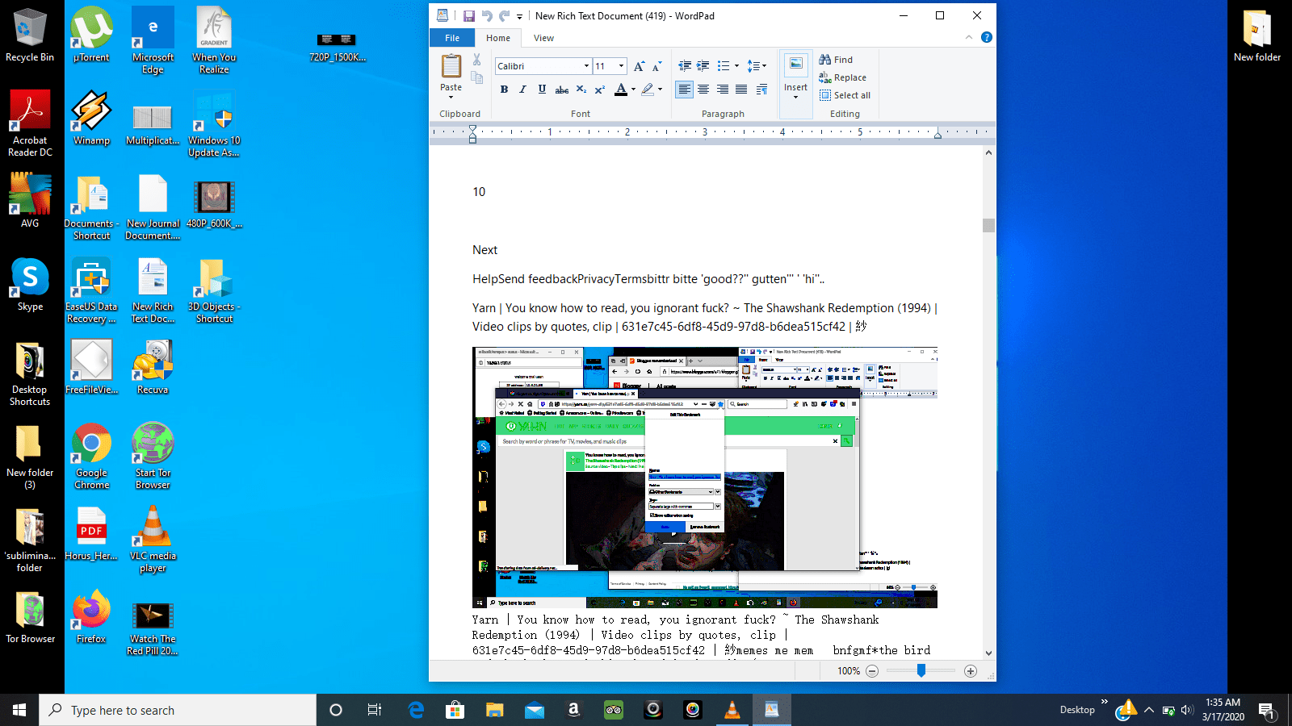This screenshot has width=1292, height=726.
Task: Click the Decrease indent icon
Action: point(685,66)
